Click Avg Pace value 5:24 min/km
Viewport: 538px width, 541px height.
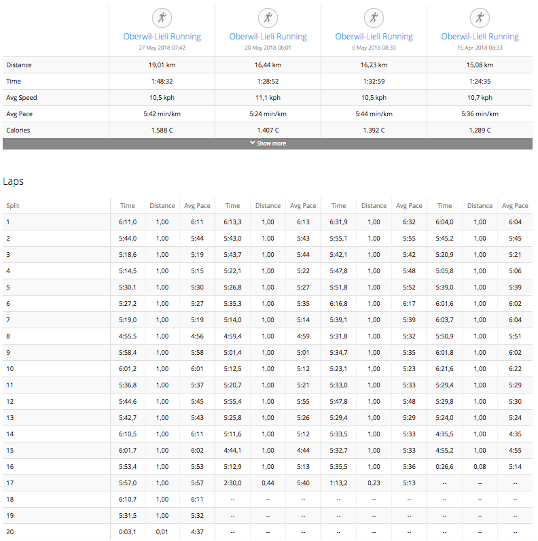click(268, 114)
